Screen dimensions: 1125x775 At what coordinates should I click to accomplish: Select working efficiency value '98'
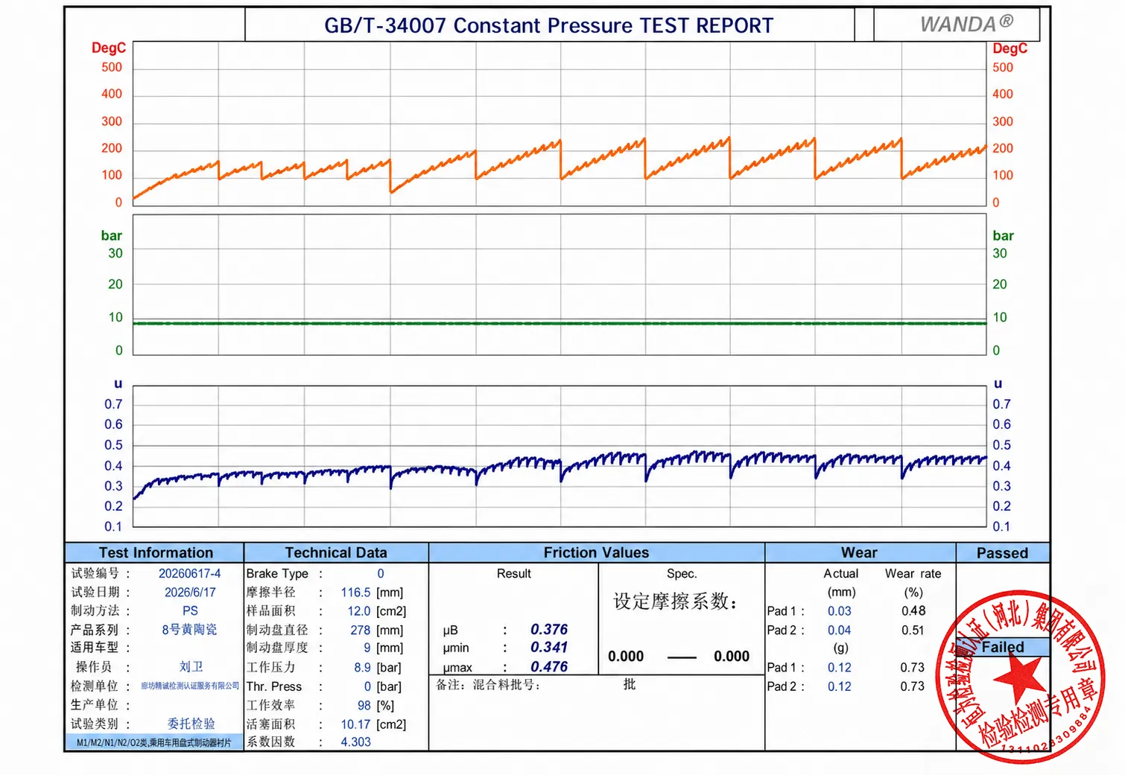pyautogui.click(x=364, y=705)
